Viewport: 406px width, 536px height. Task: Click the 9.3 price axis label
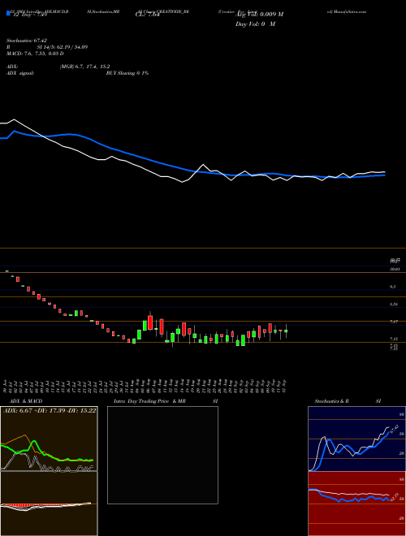pos(393,287)
